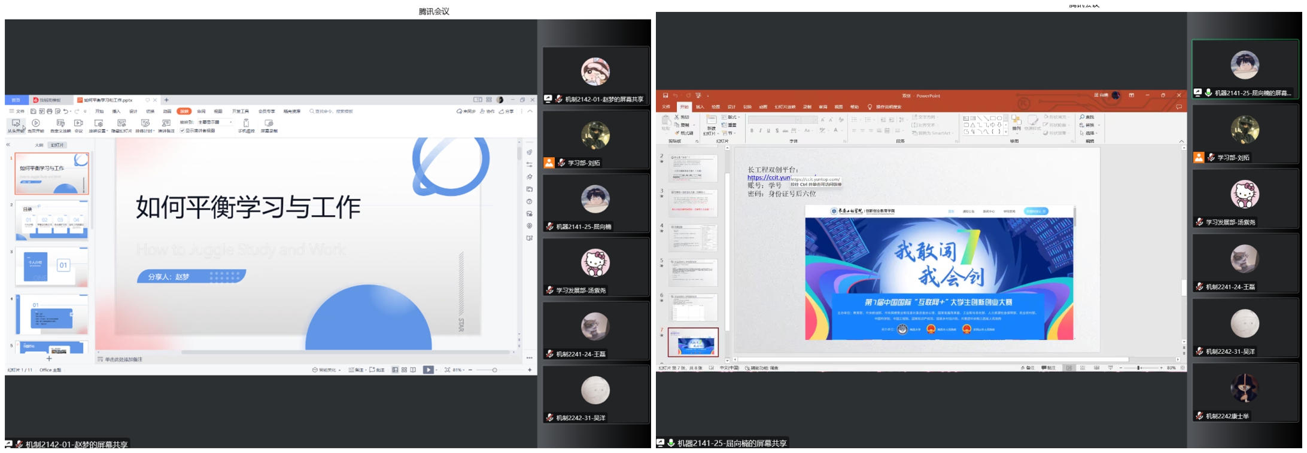The image size is (1307, 453).
Task: Toggle bold (B) in PowerPoint font group
Action: click(752, 130)
